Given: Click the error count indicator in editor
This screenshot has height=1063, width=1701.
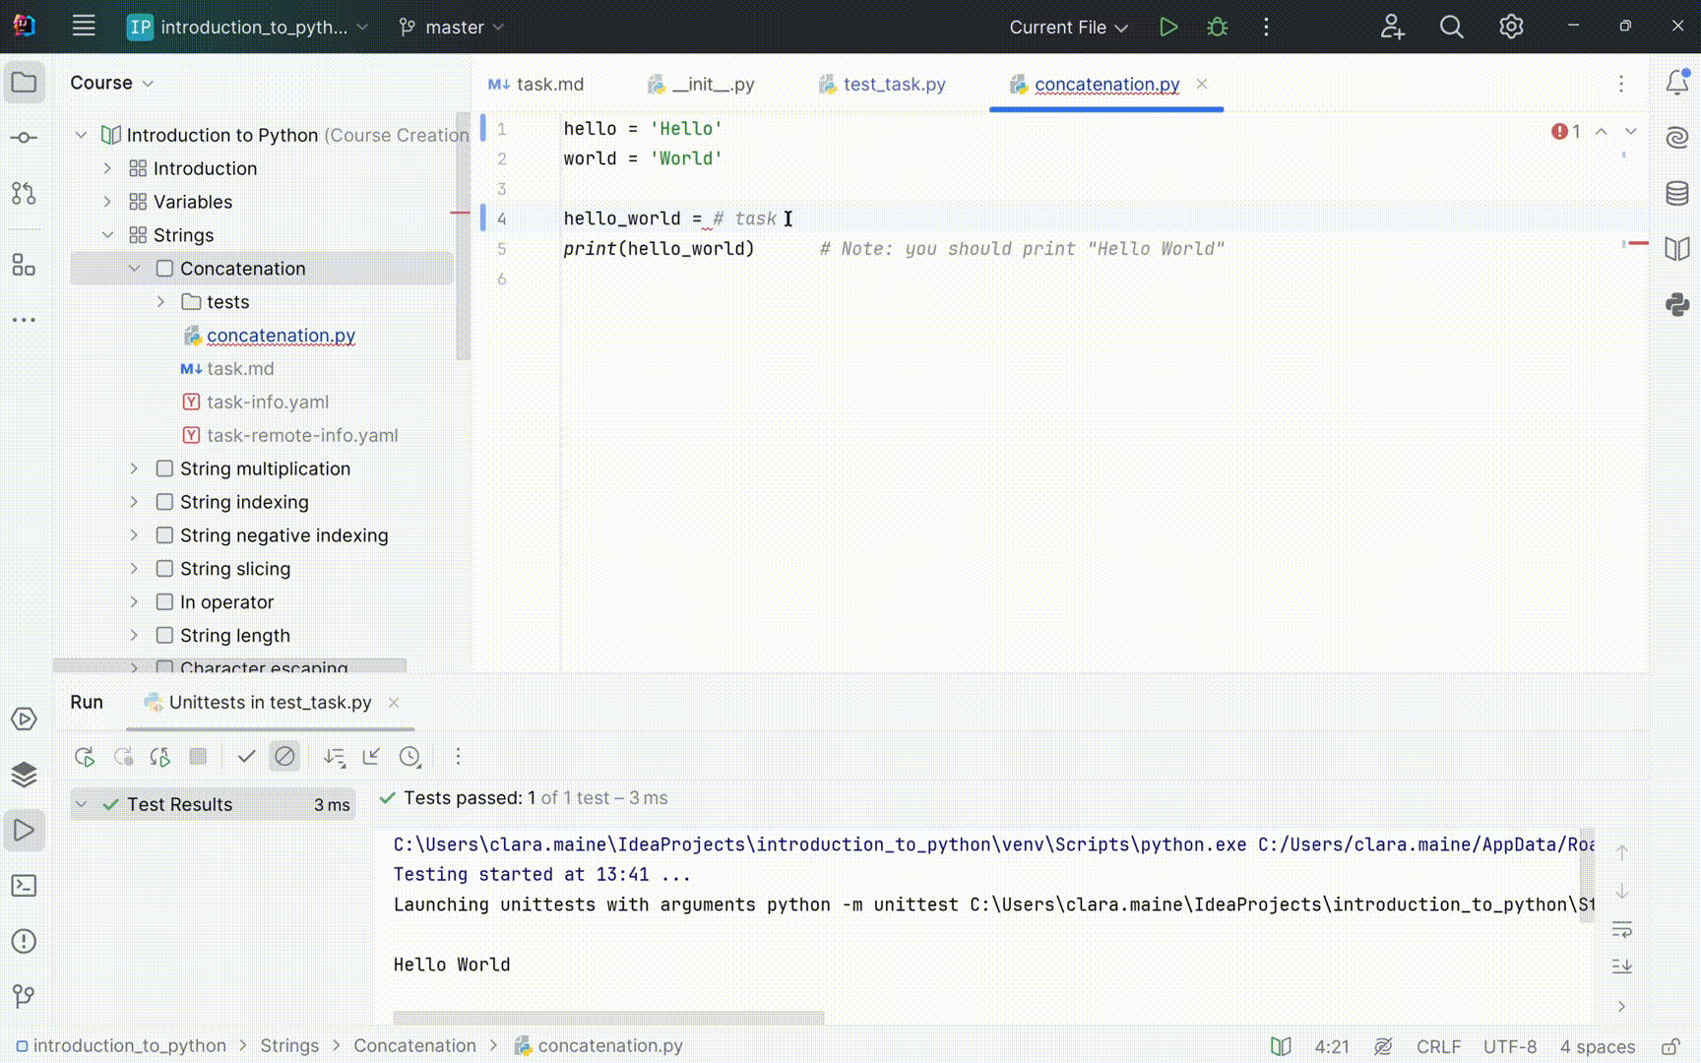Looking at the screenshot, I should tap(1566, 131).
